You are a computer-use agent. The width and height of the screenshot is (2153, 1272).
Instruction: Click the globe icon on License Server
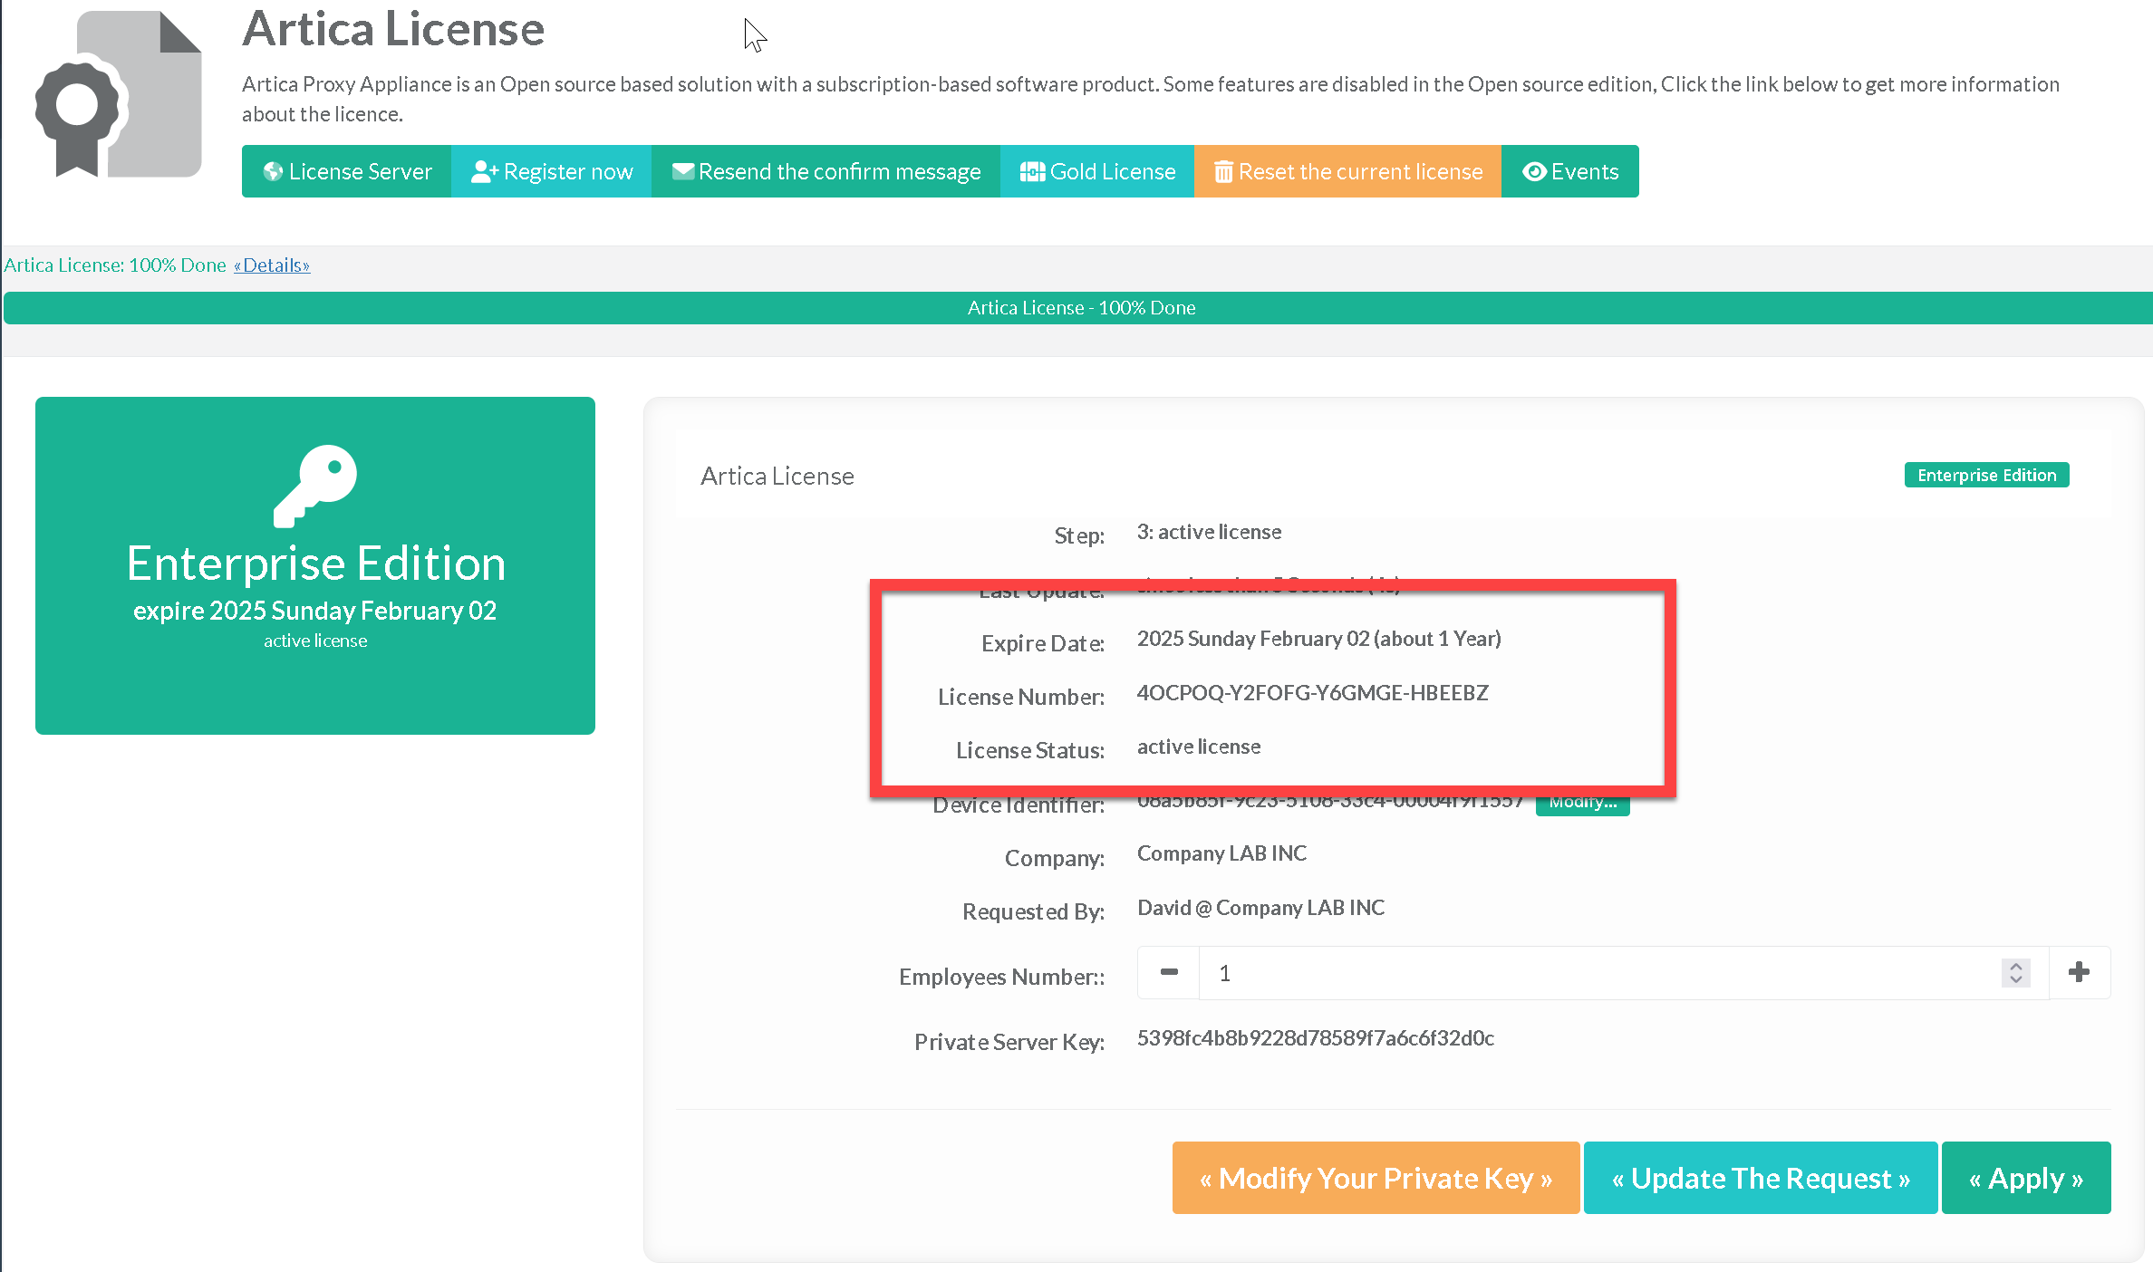click(273, 171)
